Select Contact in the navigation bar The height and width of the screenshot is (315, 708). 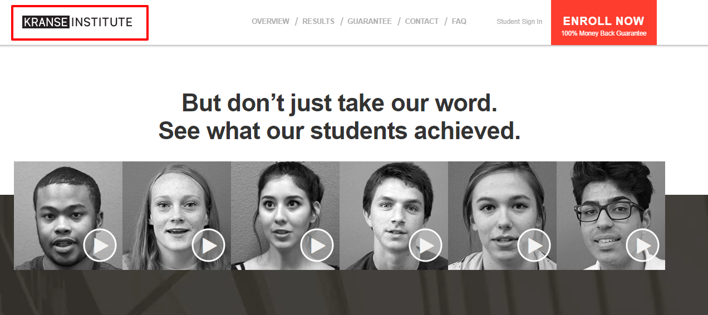(422, 21)
